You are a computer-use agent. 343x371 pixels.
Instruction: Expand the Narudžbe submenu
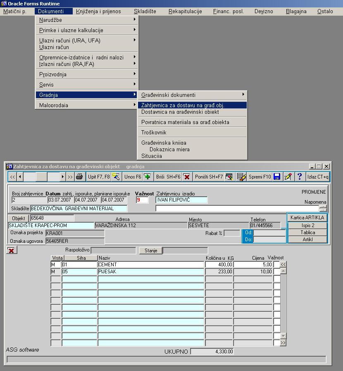[87, 20]
